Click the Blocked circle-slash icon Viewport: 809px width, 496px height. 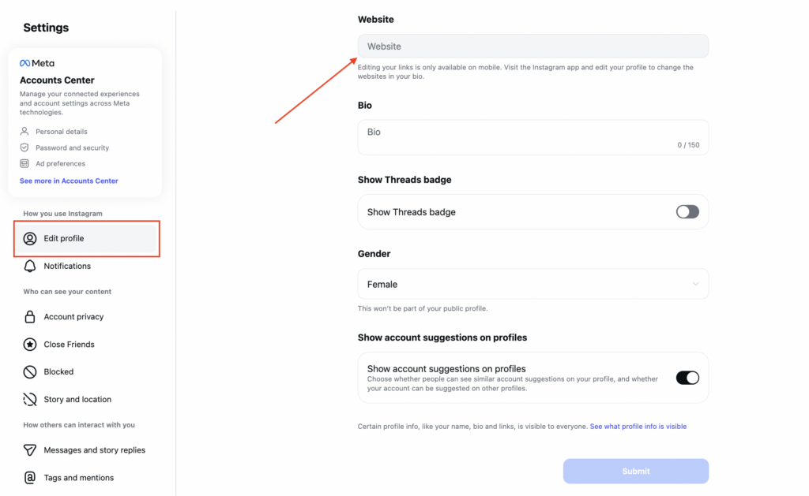pos(30,372)
